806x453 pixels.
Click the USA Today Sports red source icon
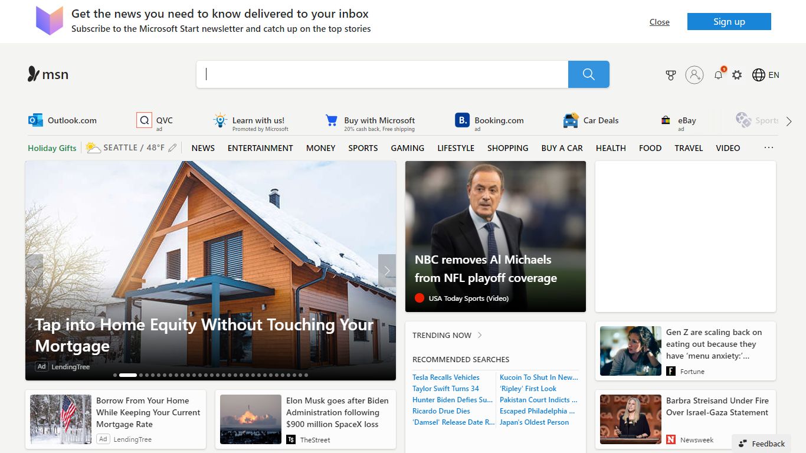pos(420,298)
